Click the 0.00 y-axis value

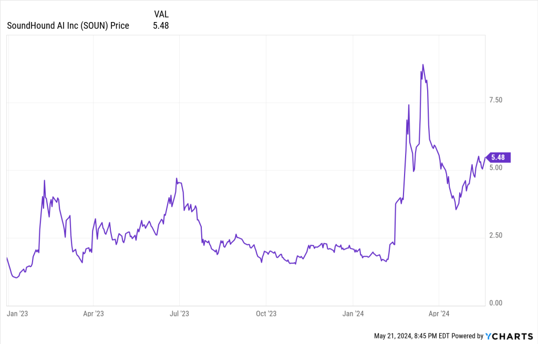[496, 303]
